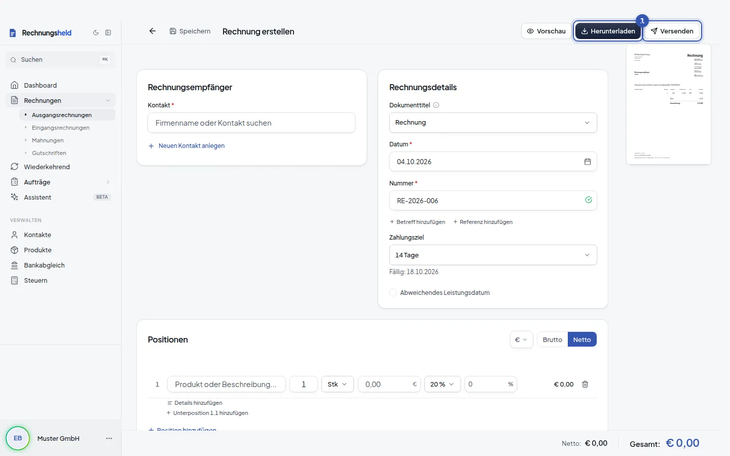Switch prices to Netto
Screen dimensions: 730x456
tap(582, 339)
